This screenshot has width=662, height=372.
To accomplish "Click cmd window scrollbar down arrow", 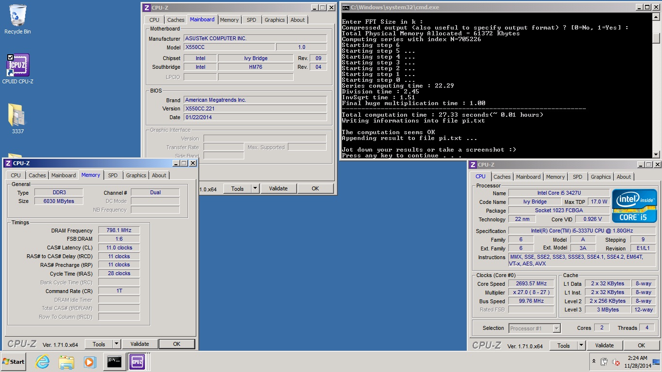I will [x=656, y=155].
